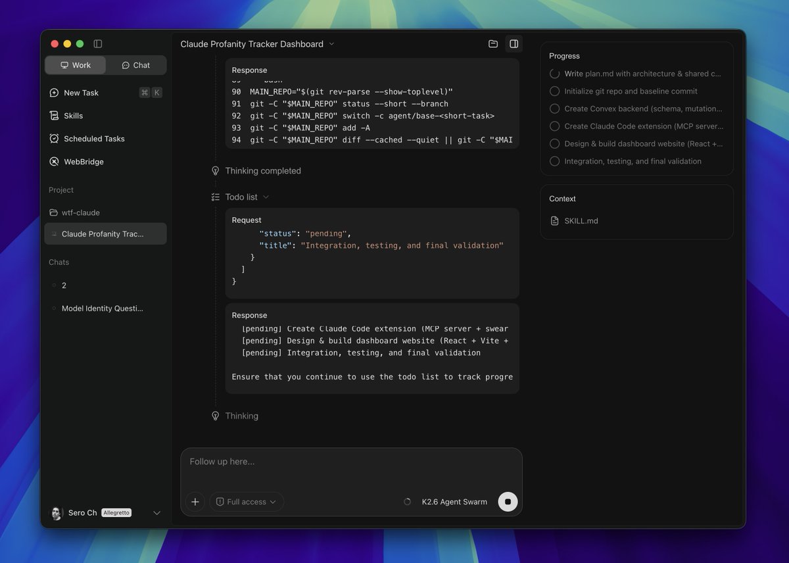Click the plus attachment button
Viewport: 789px width, 563px height.
(195, 502)
